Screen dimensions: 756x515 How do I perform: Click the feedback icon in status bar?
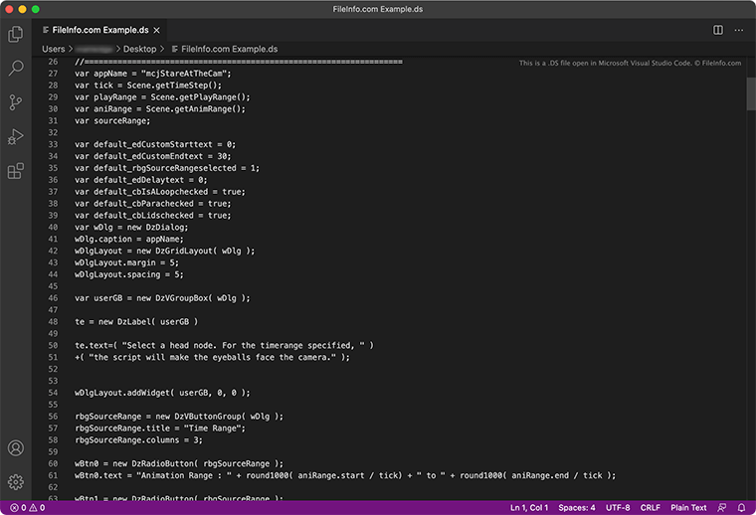click(721, 508)
